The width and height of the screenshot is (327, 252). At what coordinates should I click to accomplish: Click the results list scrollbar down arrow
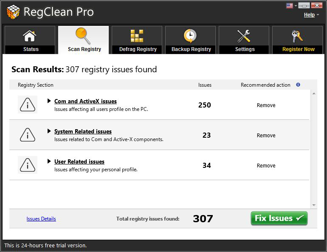point(314,205)
